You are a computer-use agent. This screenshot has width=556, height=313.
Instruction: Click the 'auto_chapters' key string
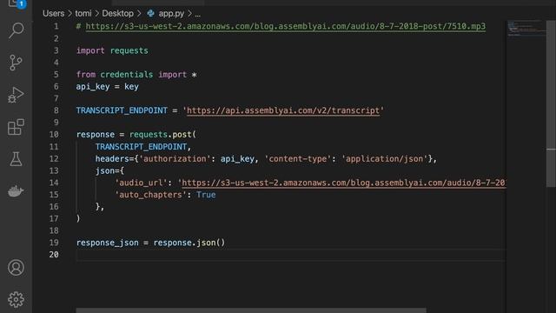click(150, 195)
